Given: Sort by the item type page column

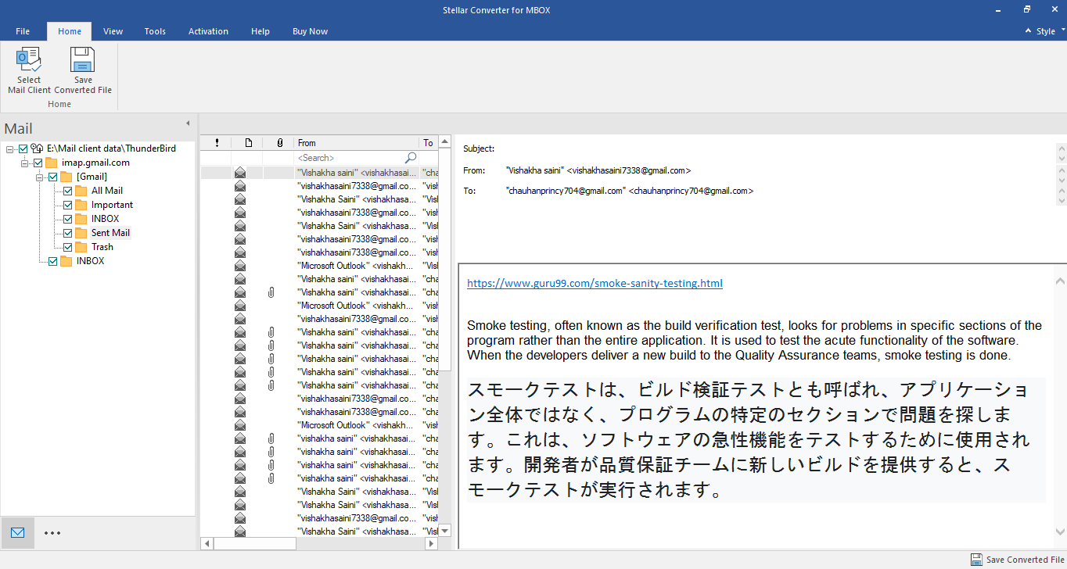Looking at the screenshot, I should pyautogui.click(x=248, y=143).
